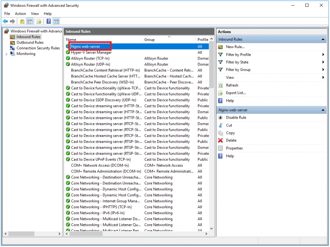Click the New Rule icon in Actions
This screenshot has width=330, height=247.
(x=220, y=47)
